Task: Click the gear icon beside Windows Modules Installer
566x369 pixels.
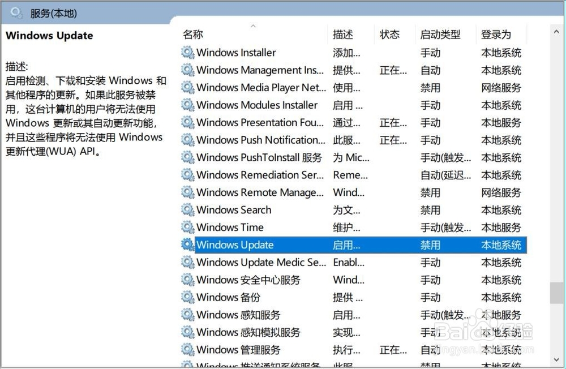Action: click(x=187, y=105)
